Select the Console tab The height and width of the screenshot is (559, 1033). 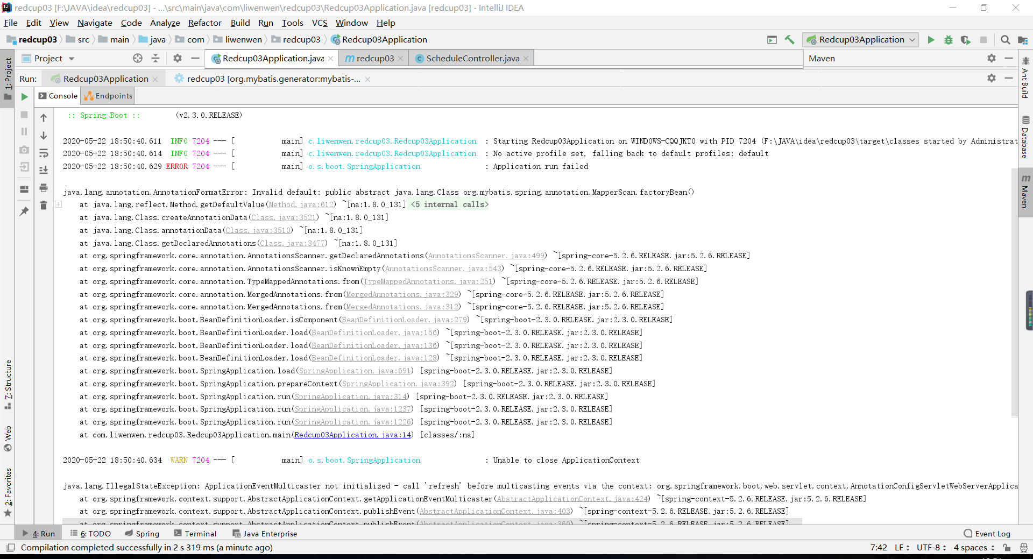tap(58, 96)
